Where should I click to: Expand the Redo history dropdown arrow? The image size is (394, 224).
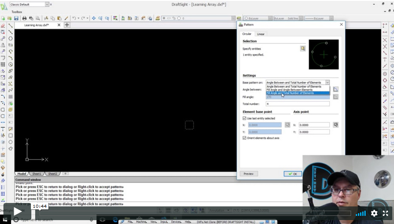pyautogui.click(x=88, y=18)
